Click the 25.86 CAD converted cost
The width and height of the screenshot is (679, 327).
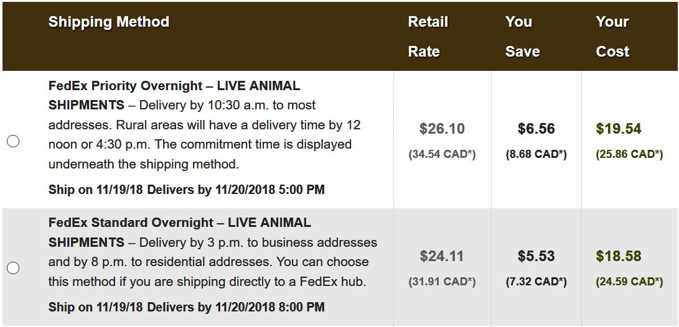629,154
